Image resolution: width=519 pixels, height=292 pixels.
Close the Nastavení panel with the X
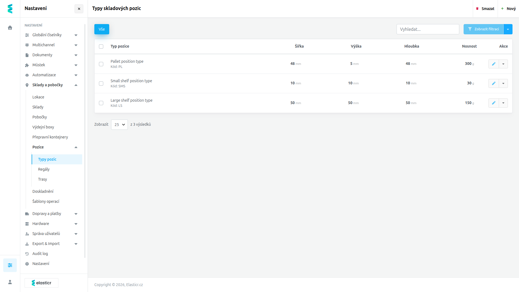pyautogui.click(x=79, y=9)
